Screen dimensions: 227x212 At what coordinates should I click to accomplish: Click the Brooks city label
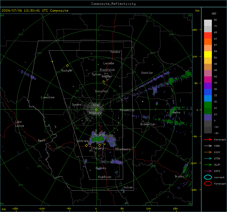[179, 176]
